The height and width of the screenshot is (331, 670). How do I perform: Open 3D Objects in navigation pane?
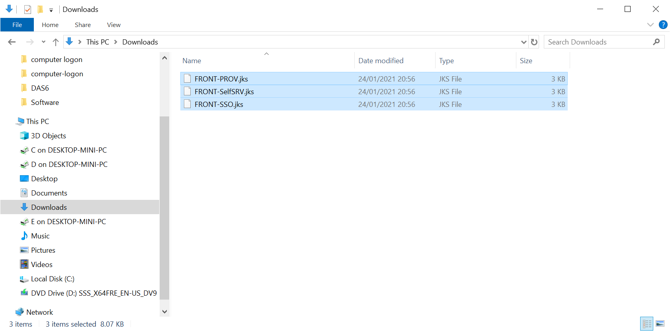(x=49, y=135)
